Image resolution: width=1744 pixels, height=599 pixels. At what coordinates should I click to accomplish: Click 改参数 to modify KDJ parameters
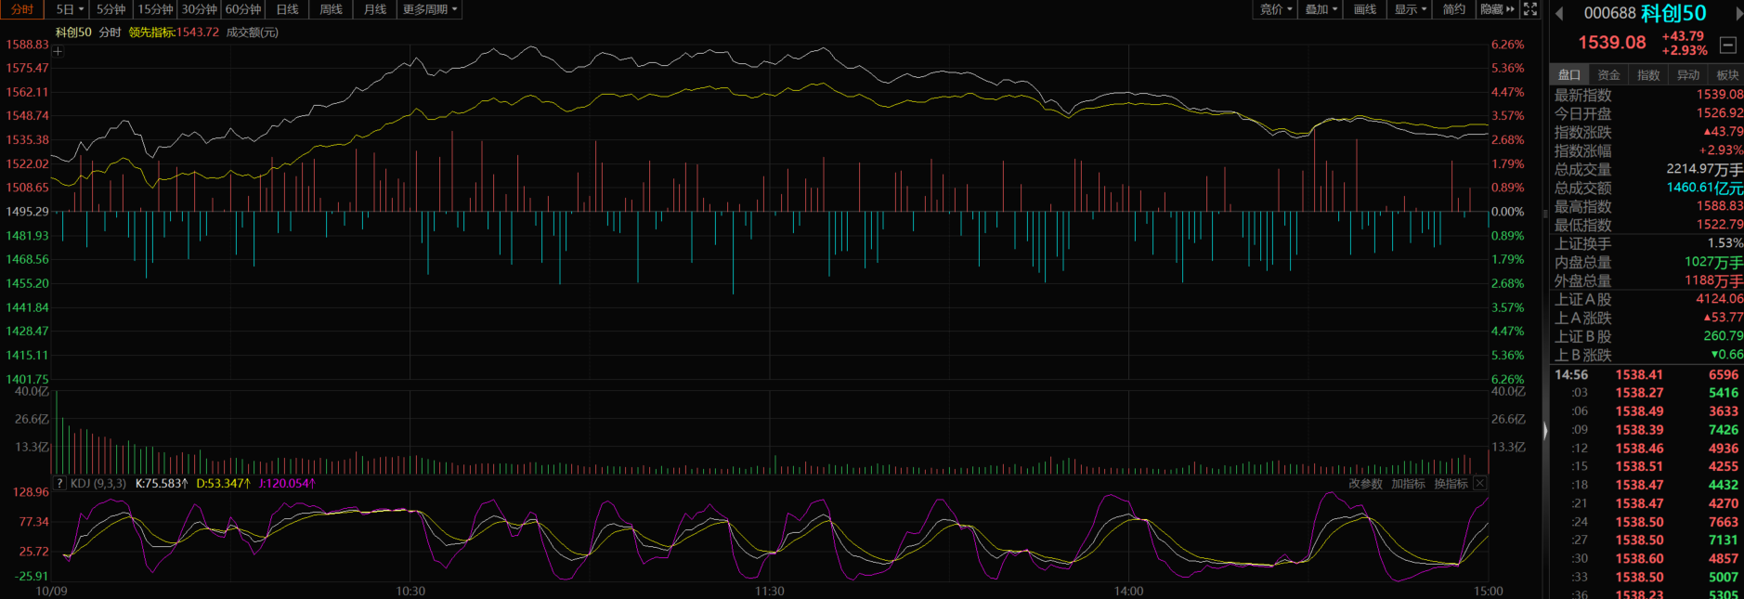1365,484
